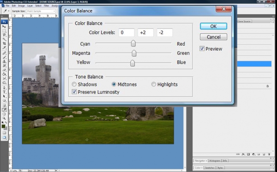Click first Color Levels field showing 0
The width and height of the screenshot is (277, 172).
pos(126,32)
